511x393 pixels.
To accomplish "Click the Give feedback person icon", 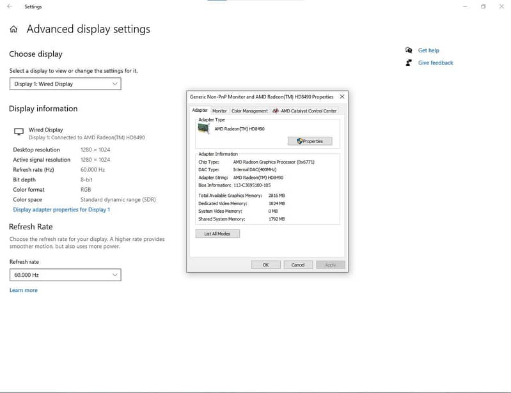I will click(x=409, y=63).
